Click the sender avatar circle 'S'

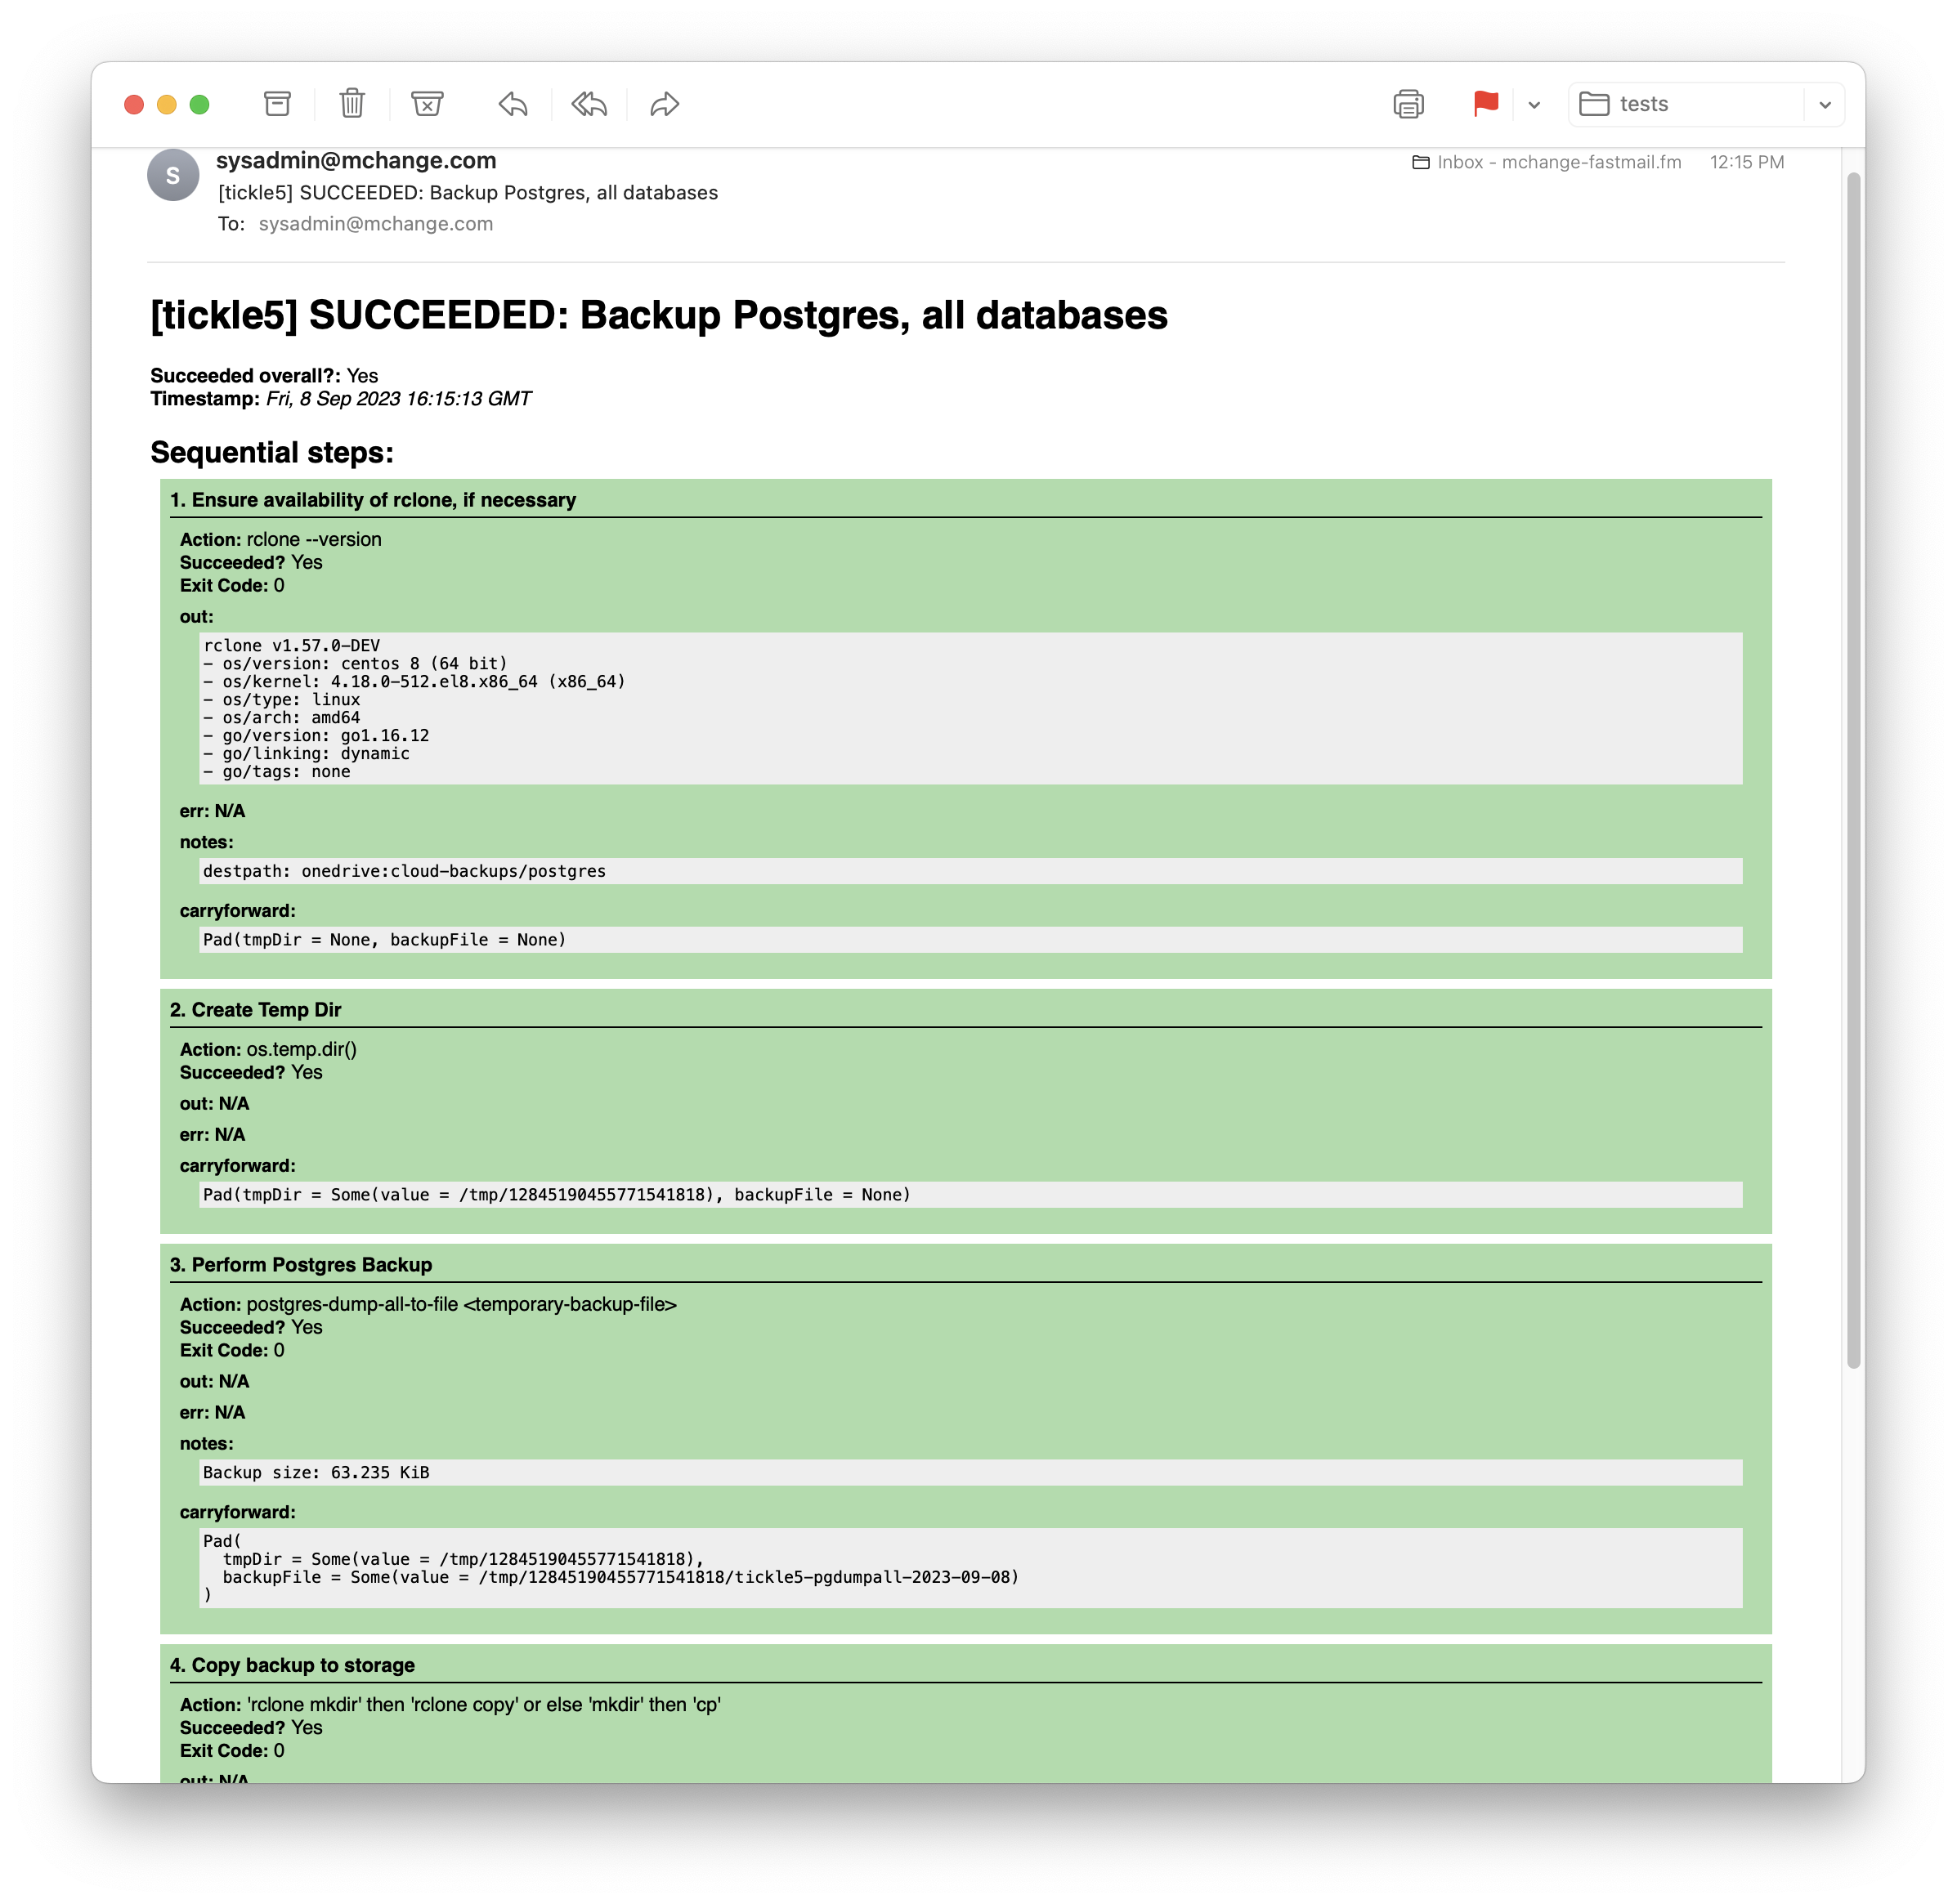pyautogui.click(x=173, y=175)
